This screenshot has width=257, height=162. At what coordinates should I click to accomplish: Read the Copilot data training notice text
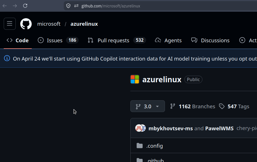click(135, 59)
